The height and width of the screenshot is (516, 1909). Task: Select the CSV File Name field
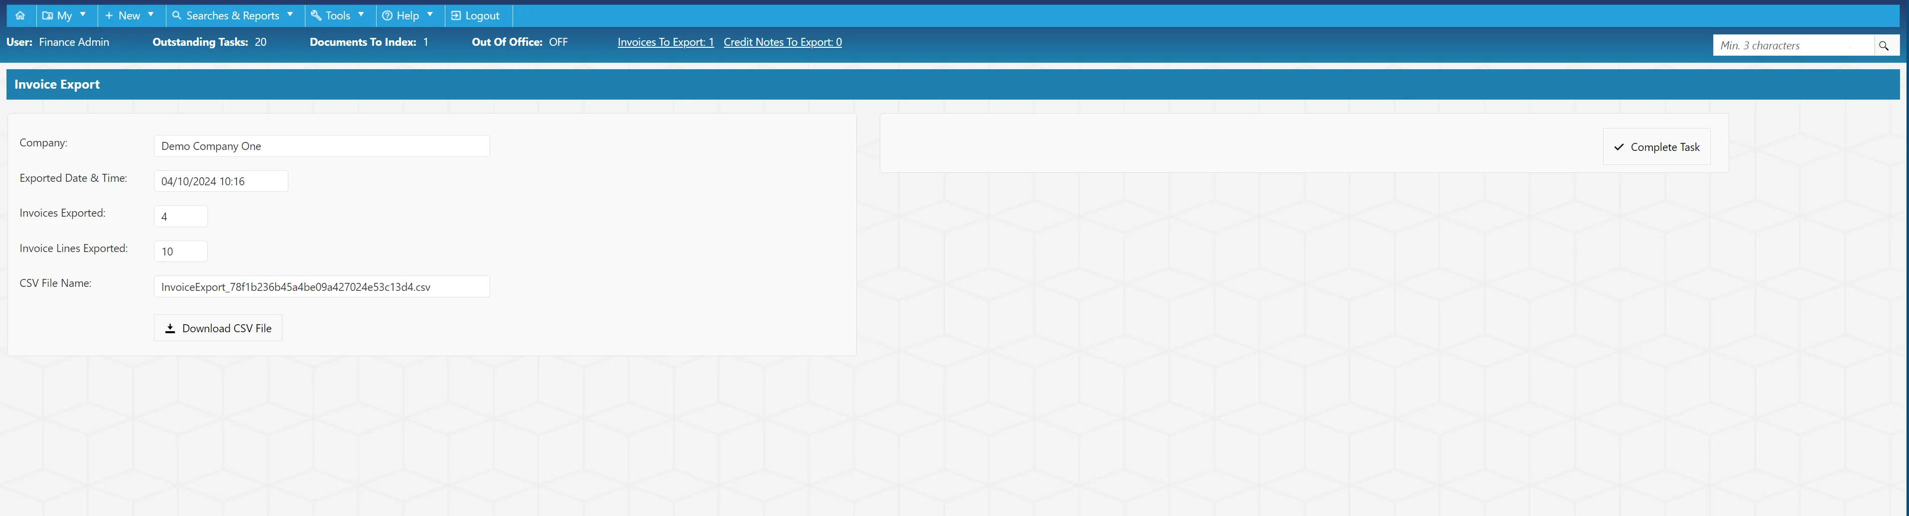pyautogui.click(x=322, y=287)
